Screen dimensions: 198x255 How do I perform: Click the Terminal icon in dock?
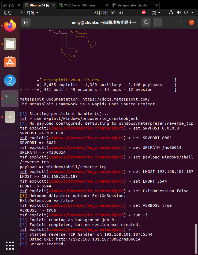coord(10,99)
